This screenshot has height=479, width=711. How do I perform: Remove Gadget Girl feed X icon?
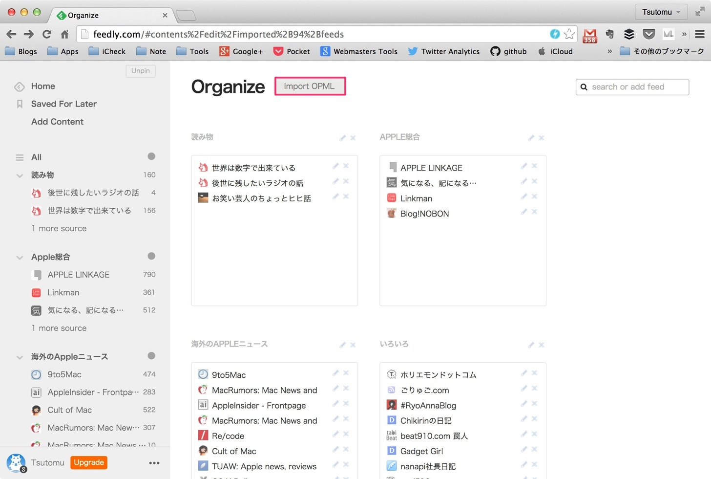click(x=535, y=449)
